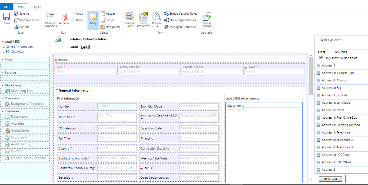Switch to the INSERT ribbon tab
Image resolution: width=368 pixels, height=185 pixels.
point(36,7)
